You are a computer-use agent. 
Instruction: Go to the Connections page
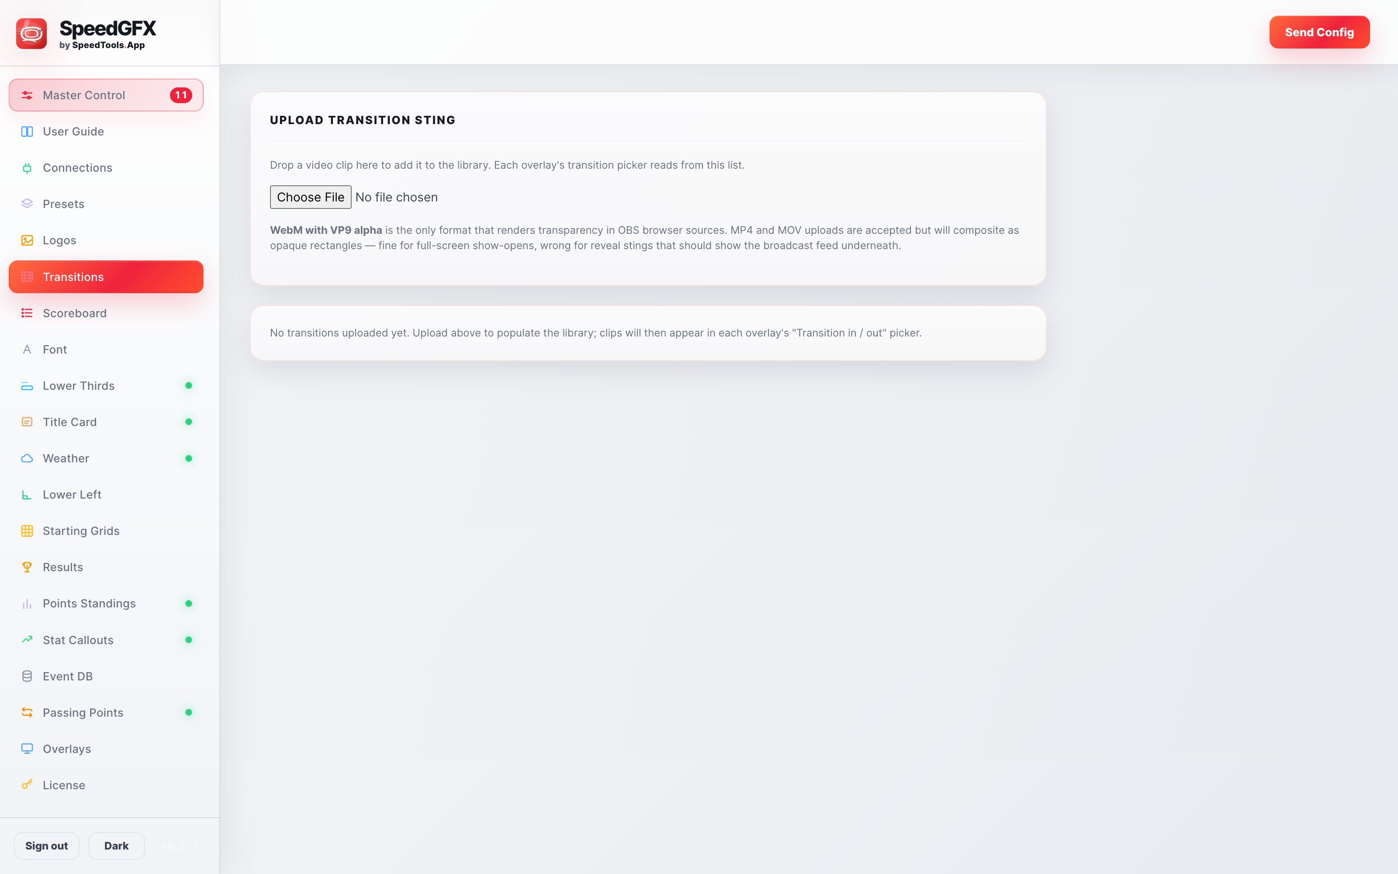[x=106, y=168]
